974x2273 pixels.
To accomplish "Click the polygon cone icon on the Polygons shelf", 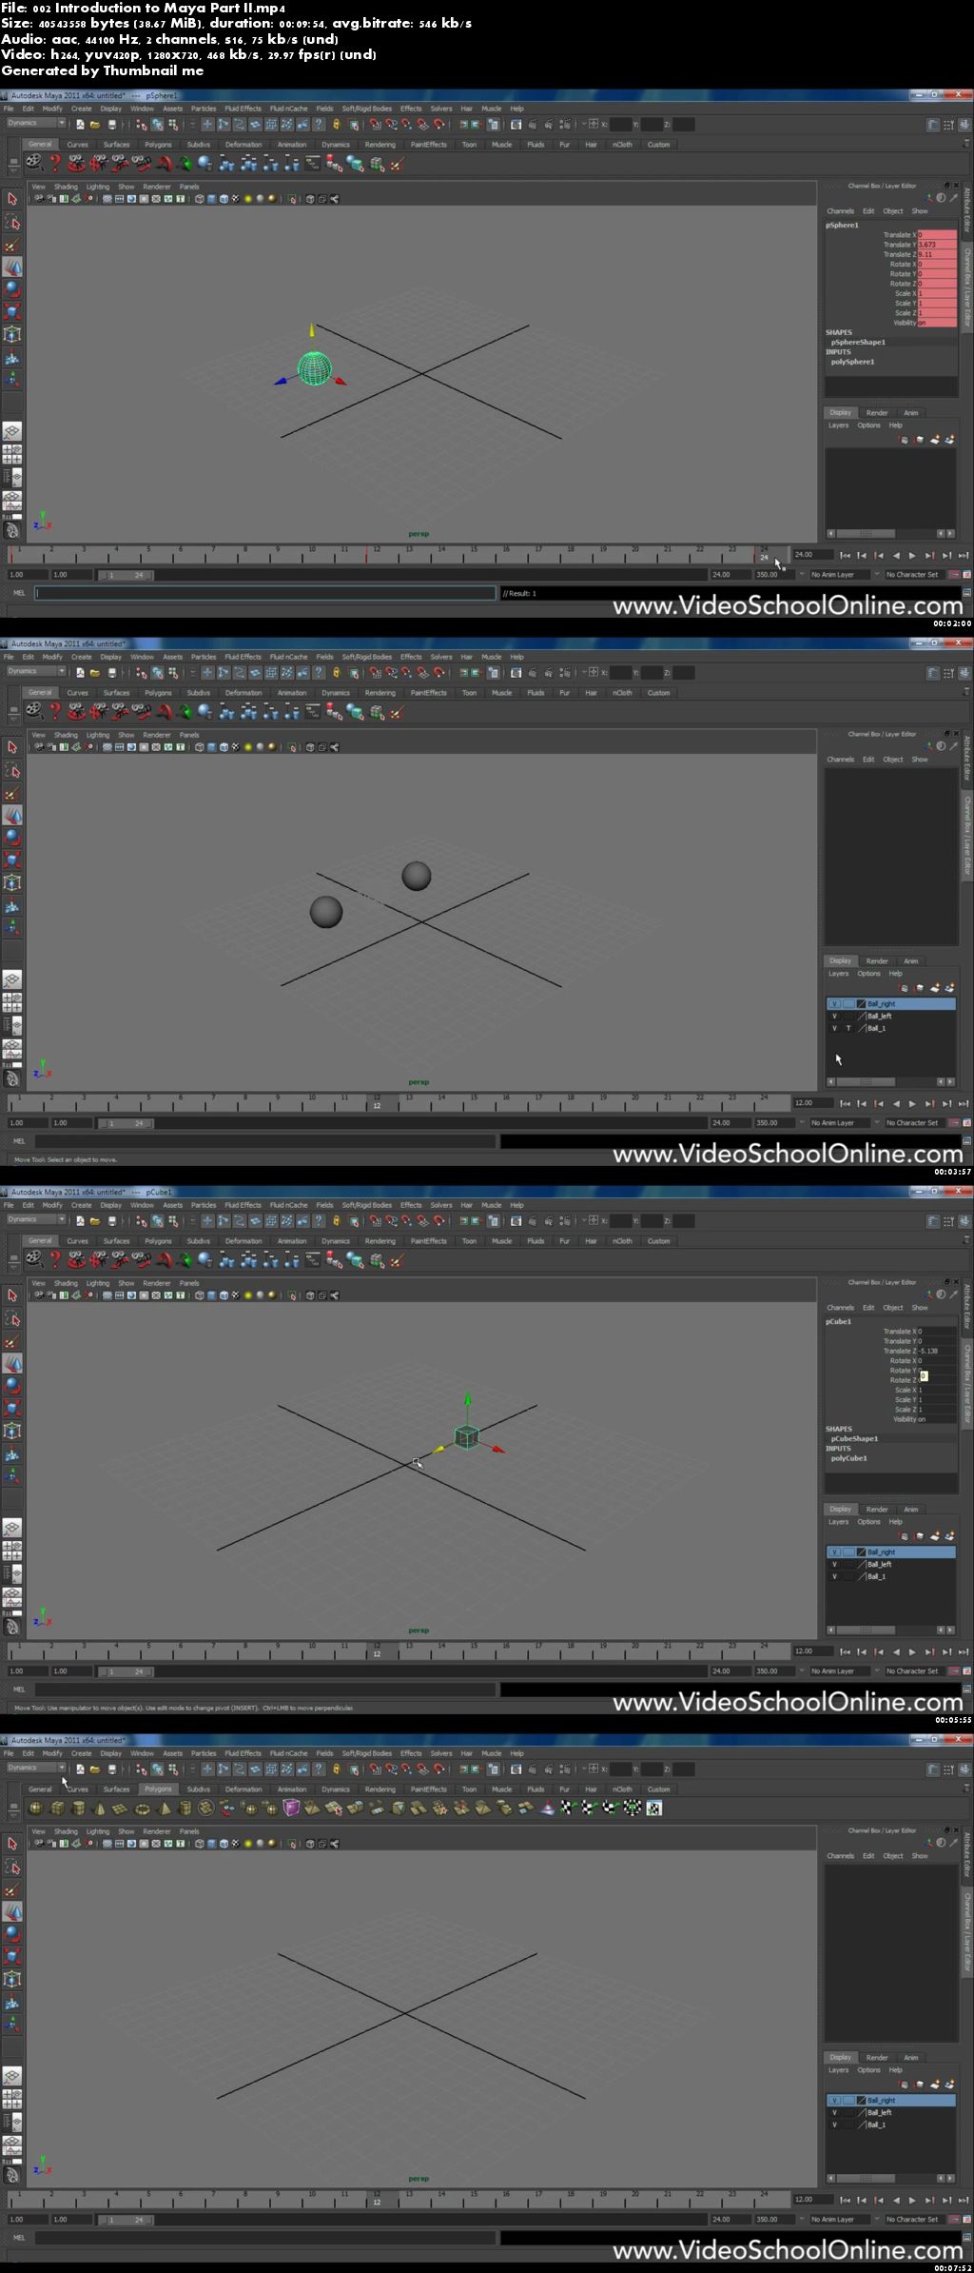I will (x=100, y=1809).
